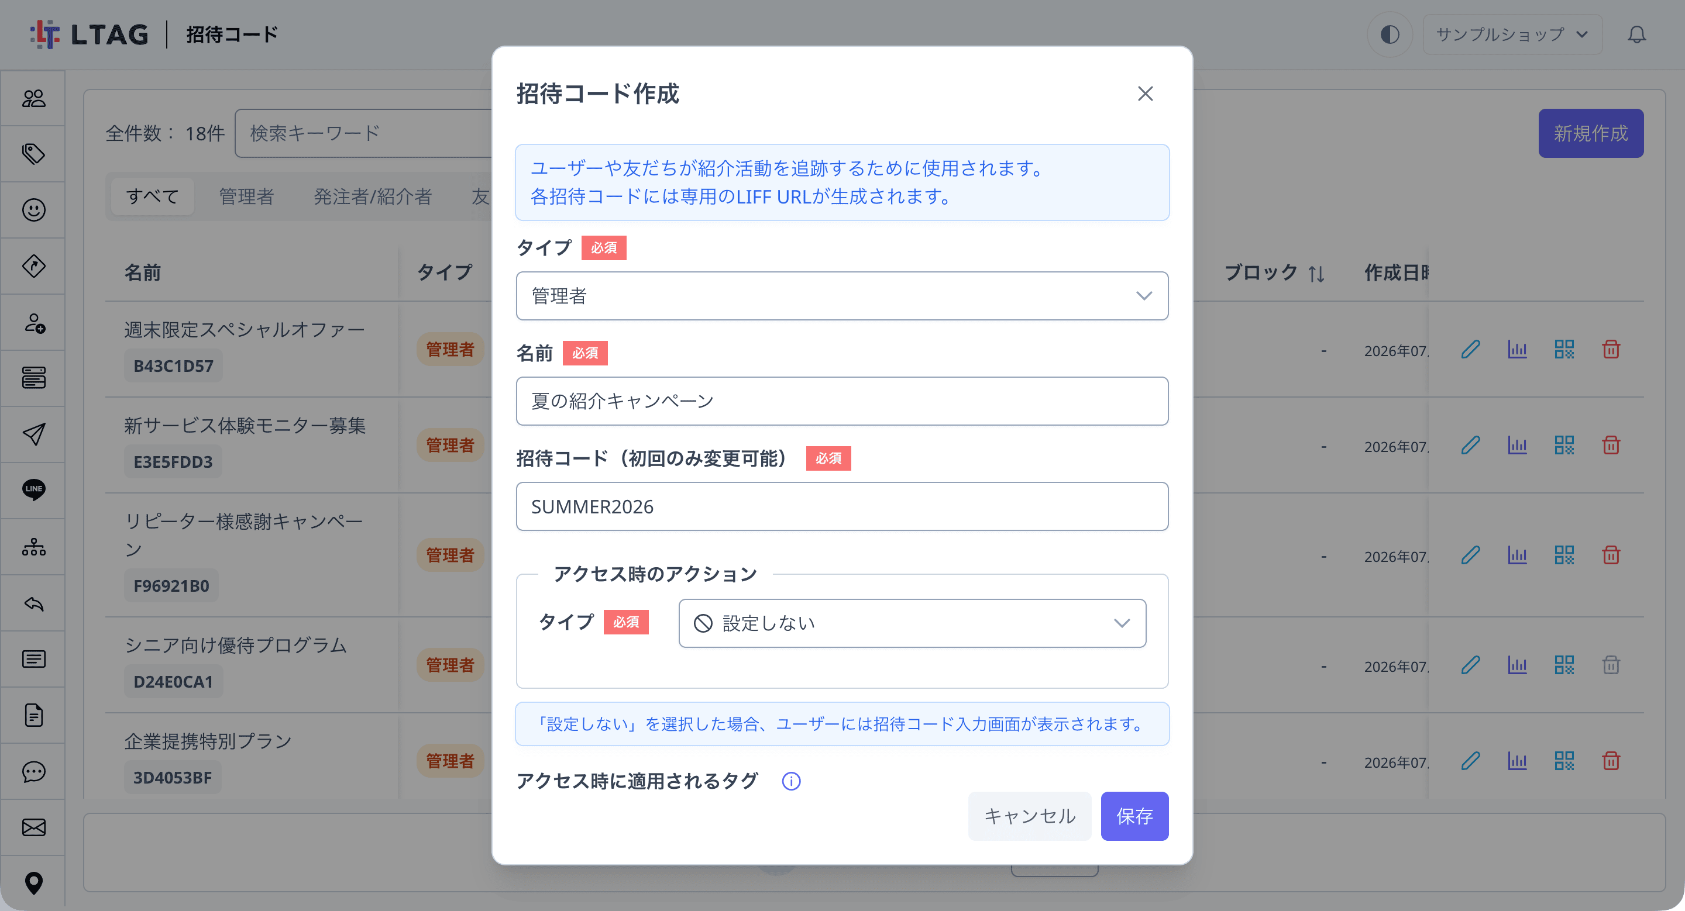Open the タイプ 管理者 dropdown
Image resolution: width=1685 pixels, height=911 pixels.
tap(842, 296)
